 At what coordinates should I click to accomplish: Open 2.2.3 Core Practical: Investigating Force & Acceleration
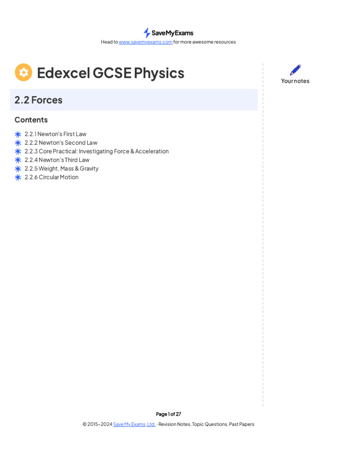(97, 151)
